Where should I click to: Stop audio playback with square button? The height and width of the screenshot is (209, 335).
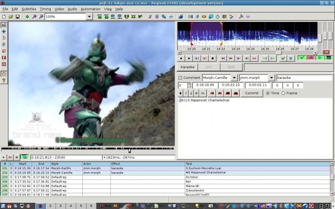pyautogui.click(x=212, y=58)
